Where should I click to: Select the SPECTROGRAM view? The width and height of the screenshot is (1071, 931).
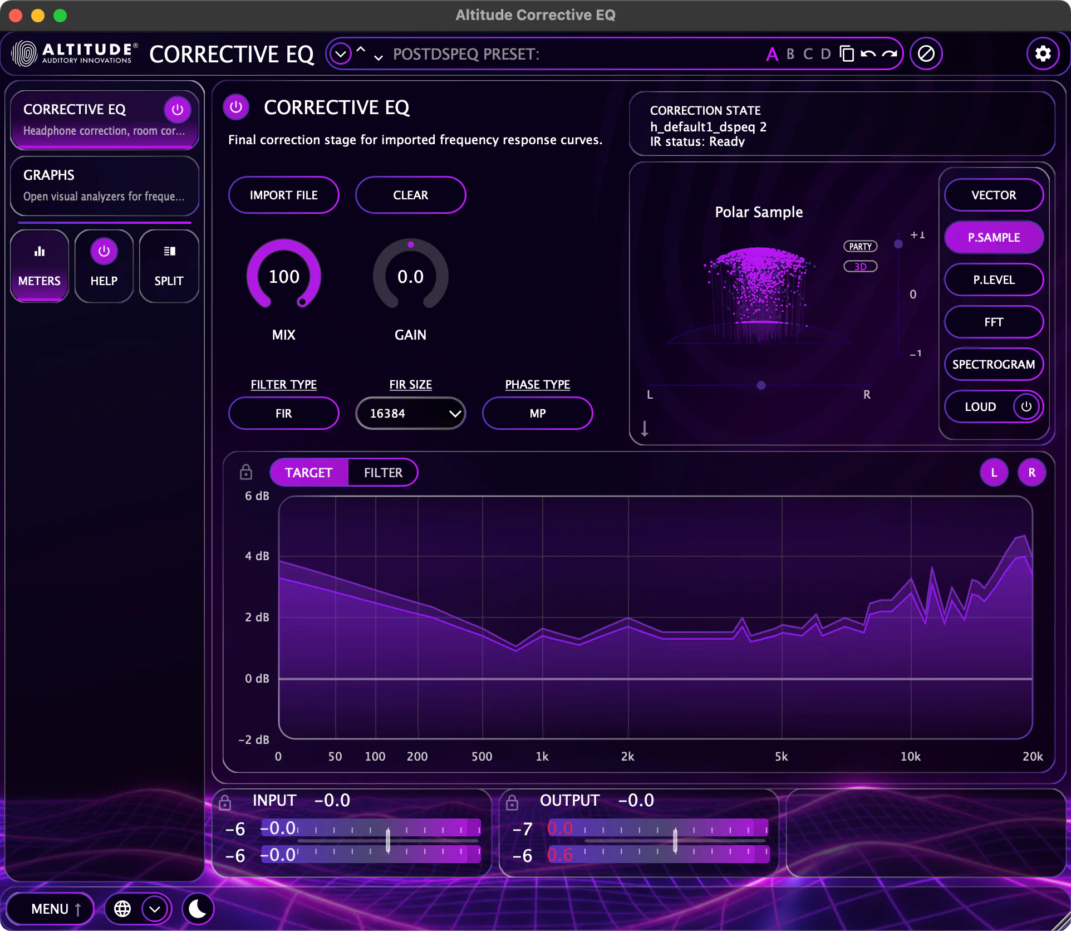[x=994, y=365]
